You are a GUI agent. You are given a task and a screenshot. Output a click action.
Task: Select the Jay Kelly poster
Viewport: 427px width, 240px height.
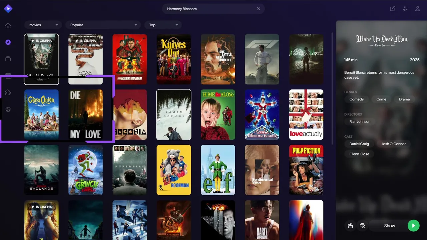point(86,59)
